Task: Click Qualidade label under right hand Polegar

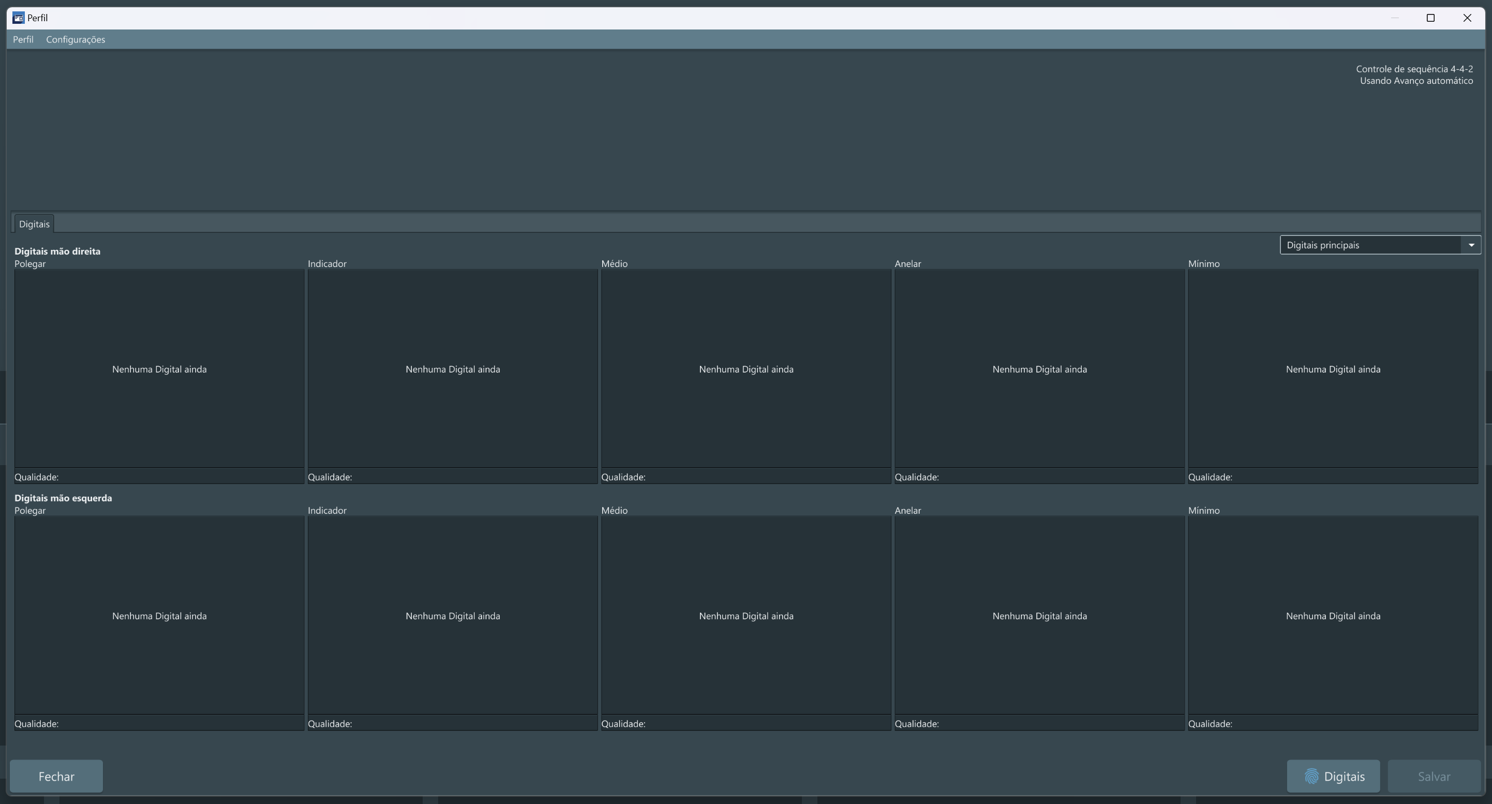Action: [37, 478]
